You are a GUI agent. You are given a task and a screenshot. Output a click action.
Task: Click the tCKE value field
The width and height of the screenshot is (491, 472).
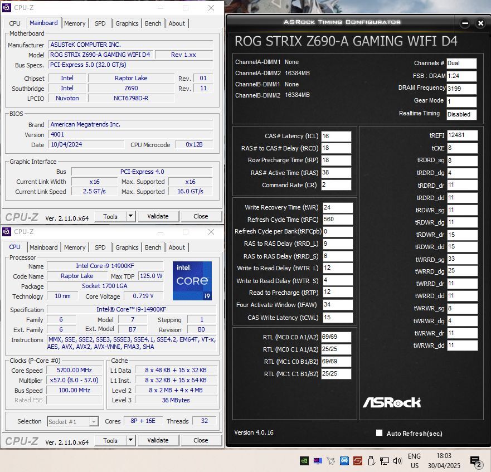[462, 148]
